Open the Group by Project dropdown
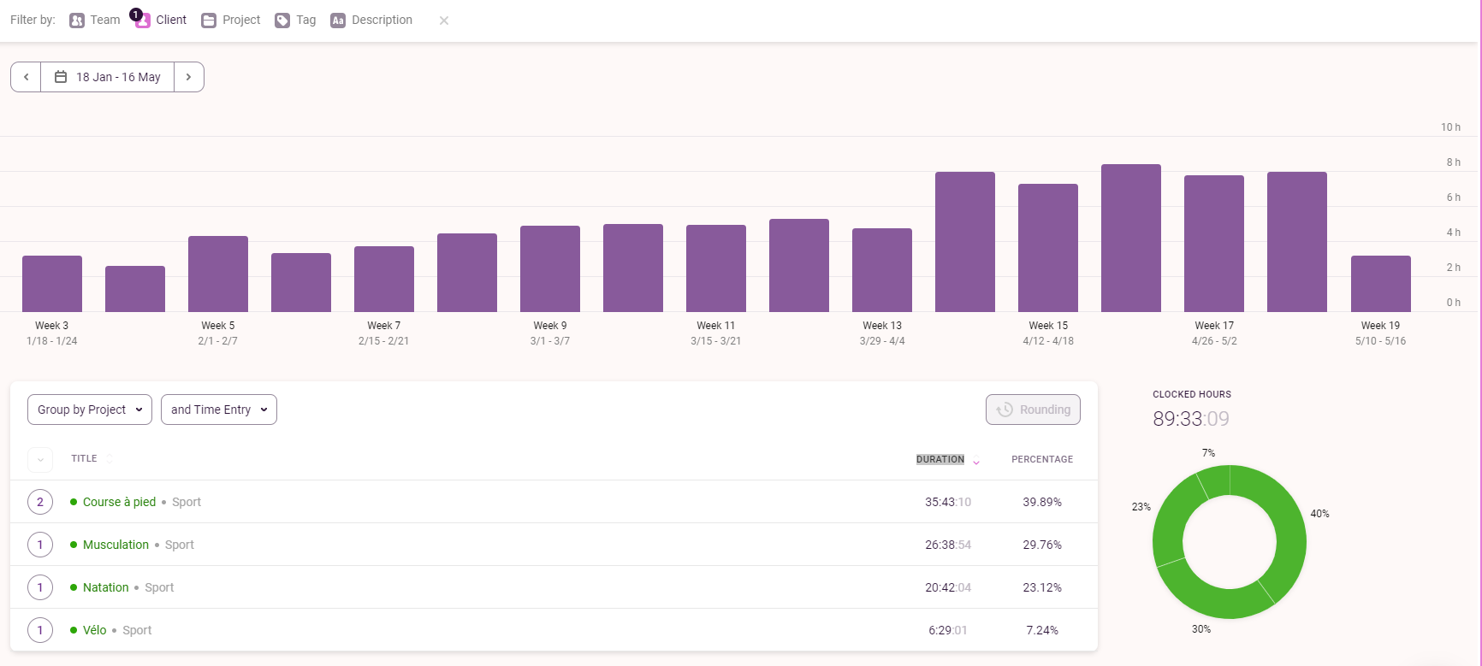The image size is (1482, 666). 90,410
